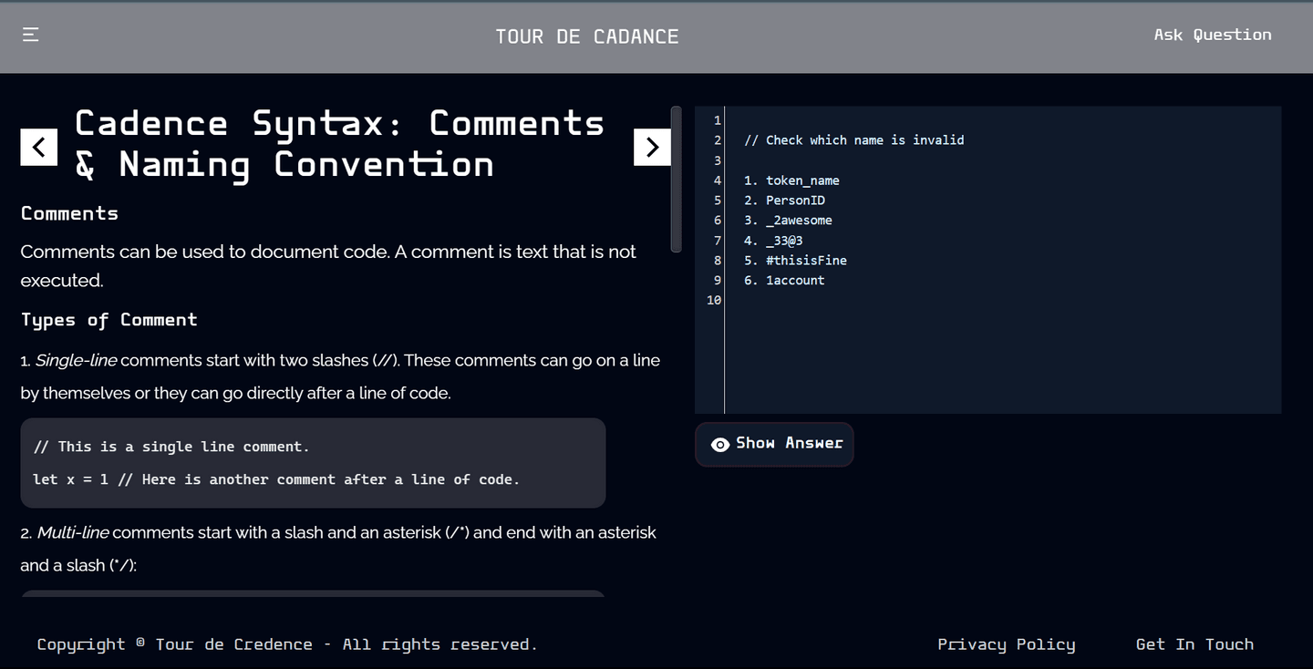1313x669 pixels.
Task: Click the TOUR DE CADANCE title
Action: [x=587, y=36]
